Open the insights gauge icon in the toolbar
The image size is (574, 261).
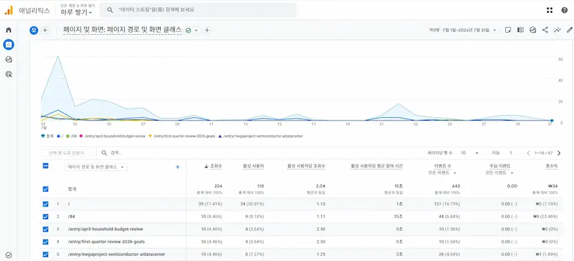pyautogui.click(x=533, y=30)
